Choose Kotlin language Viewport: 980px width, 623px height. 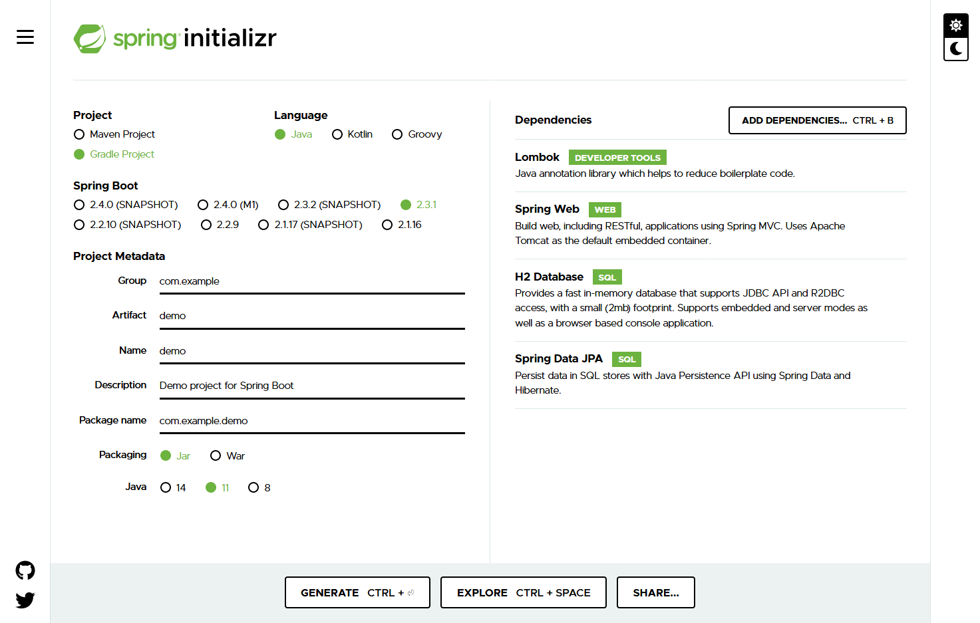352,134
